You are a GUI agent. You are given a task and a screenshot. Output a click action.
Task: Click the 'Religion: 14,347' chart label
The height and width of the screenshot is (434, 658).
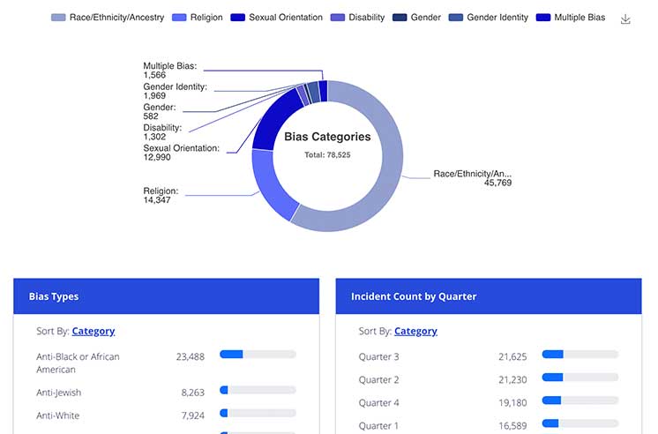point(161,196)
